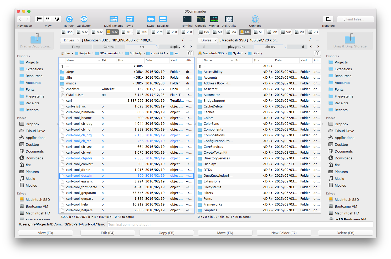Sort left panel by Name header

[83, 60]
